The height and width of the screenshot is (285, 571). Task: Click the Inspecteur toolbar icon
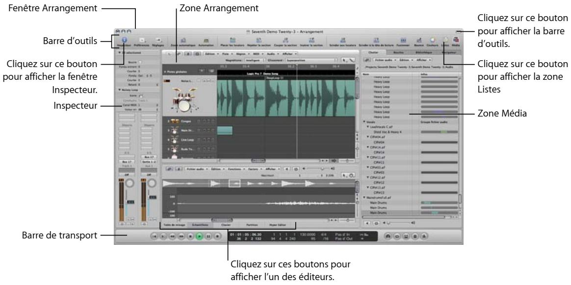click(x=124, y=40)
